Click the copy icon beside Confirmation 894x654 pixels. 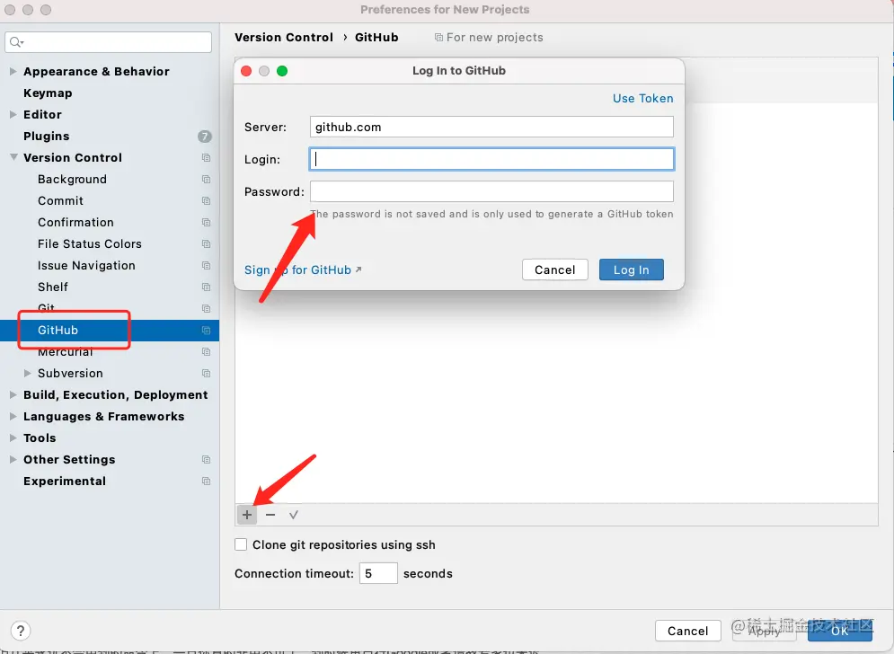pyautogui.click(x=207, y=223)
